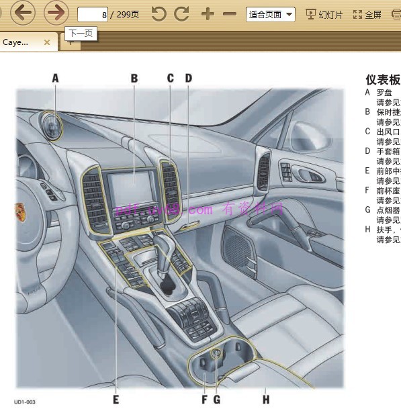Go to the previous page arrow
Viewport: 401px width, 415px height.
pyautogui.click(x=23, y=13)
